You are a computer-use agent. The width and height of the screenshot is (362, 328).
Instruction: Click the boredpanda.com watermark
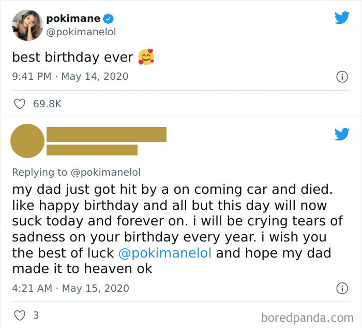(307, 317)
